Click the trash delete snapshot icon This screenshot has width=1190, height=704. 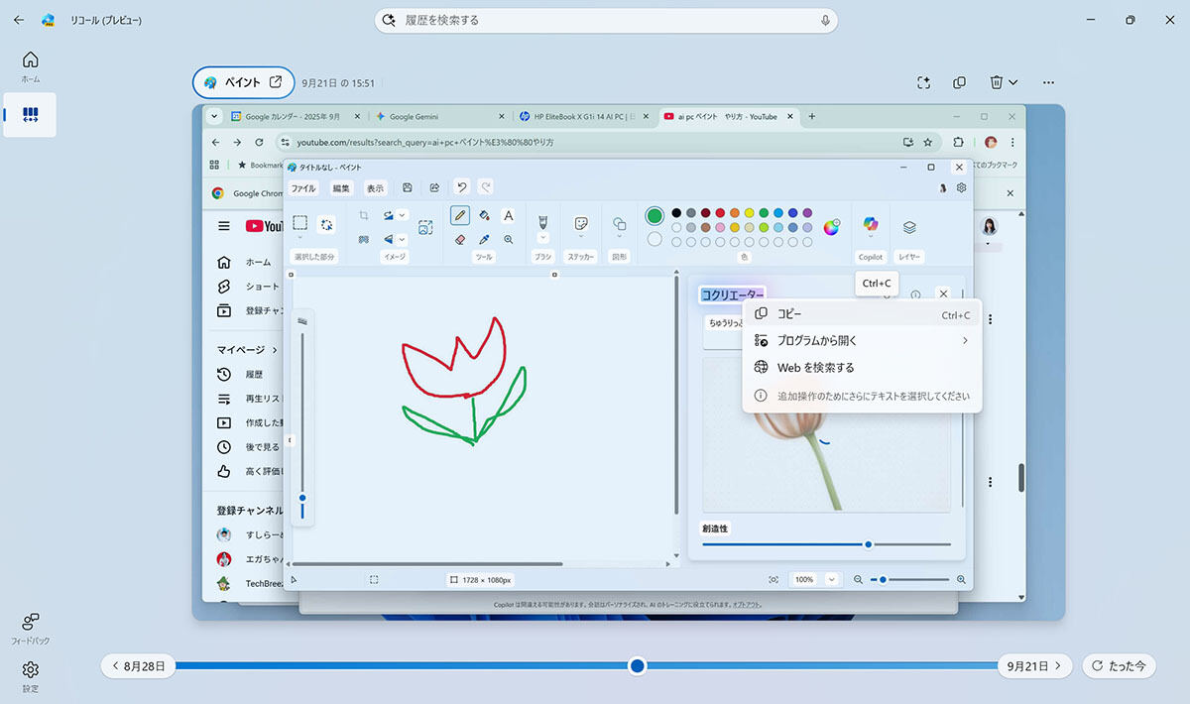pos(997,82)
